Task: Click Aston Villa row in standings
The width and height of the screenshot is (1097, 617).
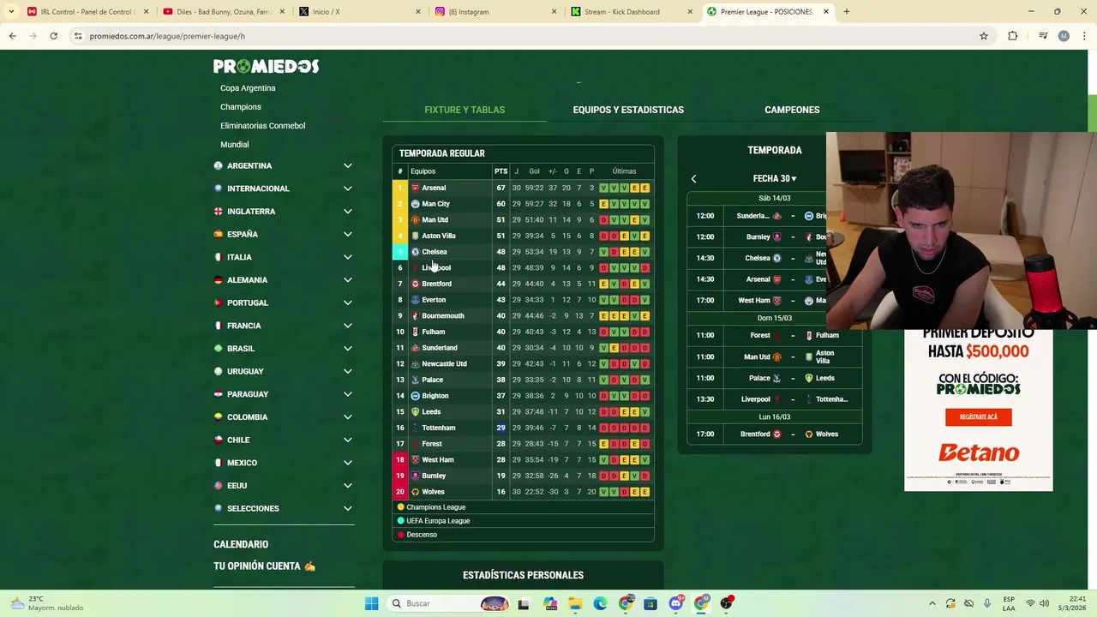Action: [x=523, y=236]
